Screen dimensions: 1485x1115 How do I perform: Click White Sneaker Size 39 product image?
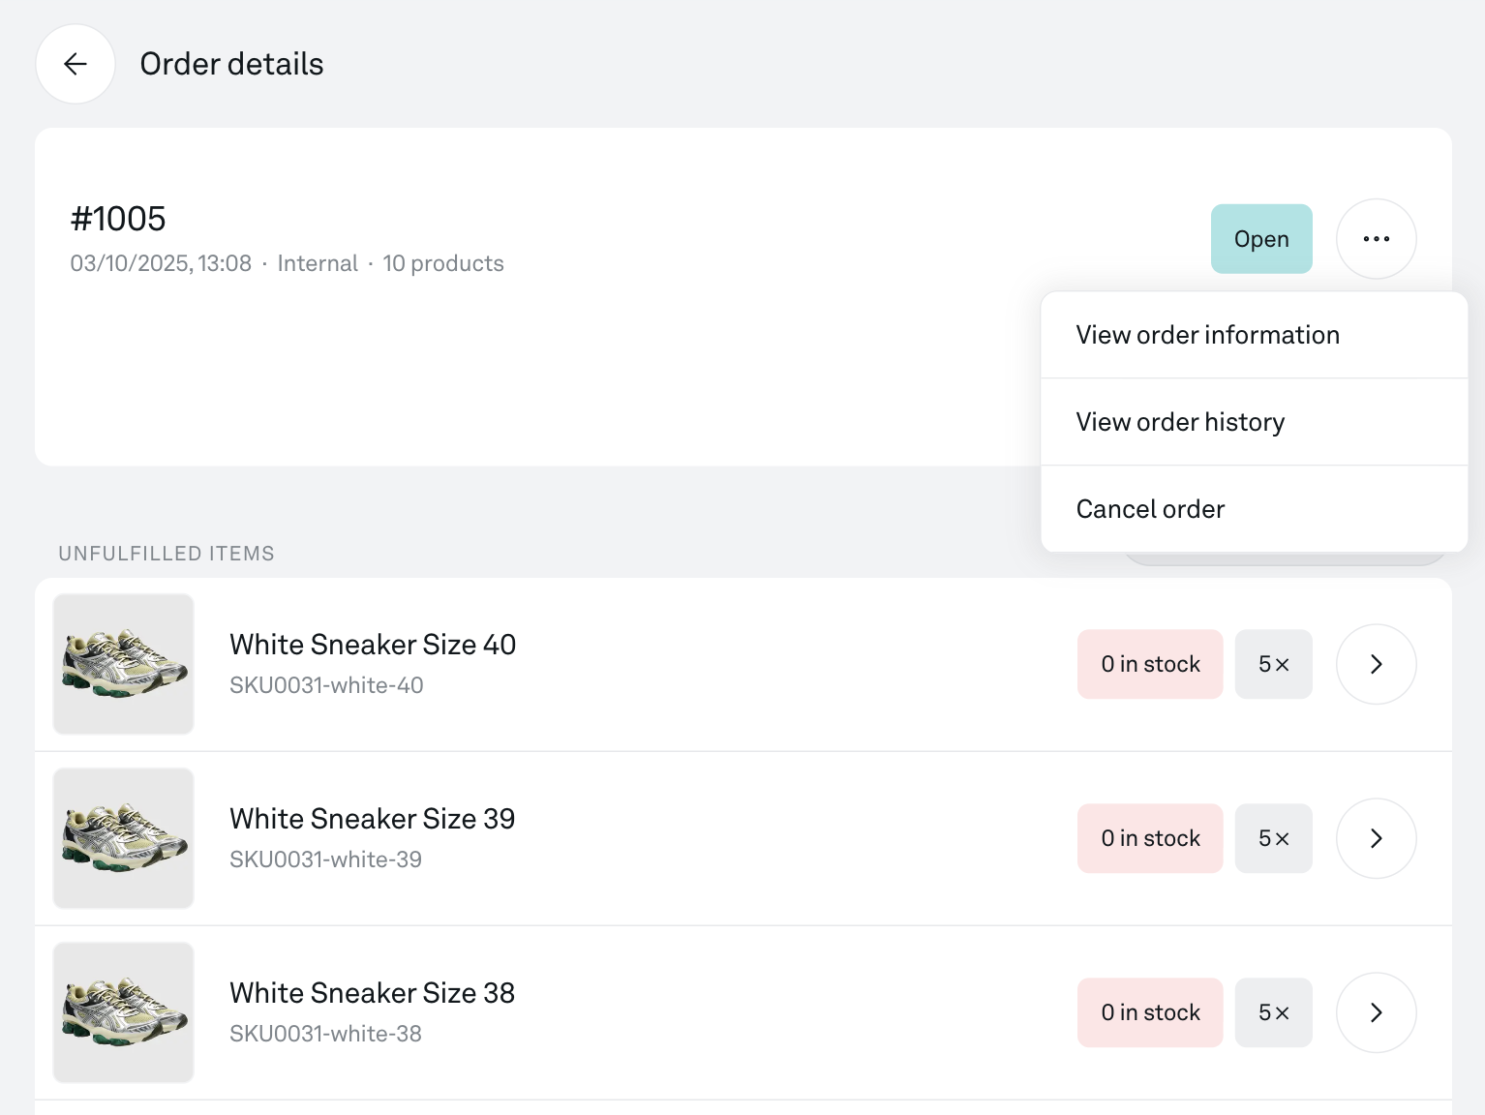point(124,838)
